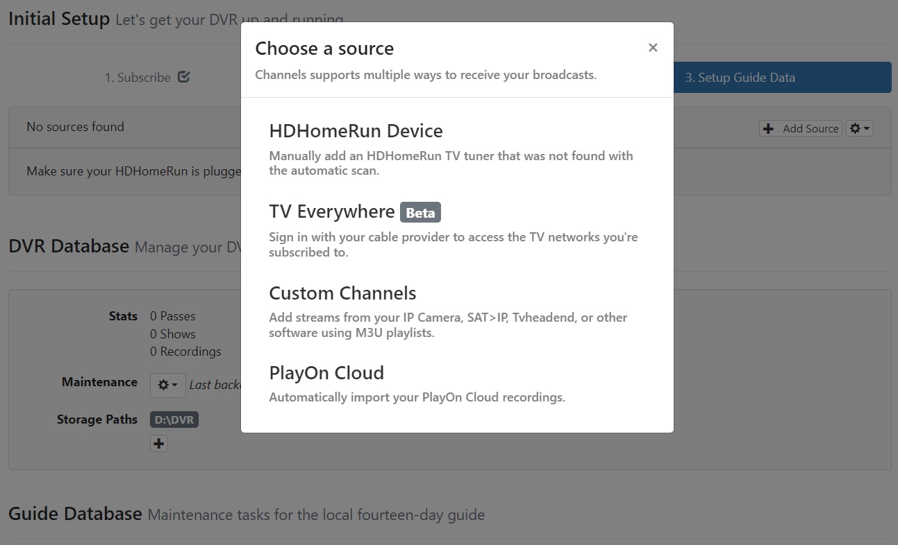Select HDHomeRun Device as a source

(356, 130)
